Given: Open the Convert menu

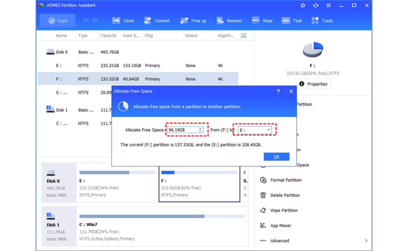Looking at the screenshot, I should 157,20.
